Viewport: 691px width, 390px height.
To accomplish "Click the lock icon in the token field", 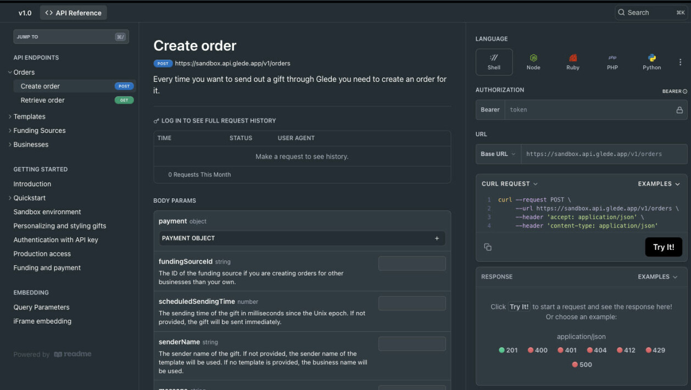I will 679,110.
